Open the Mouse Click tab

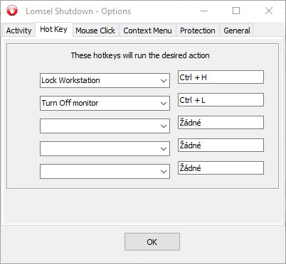95,31
